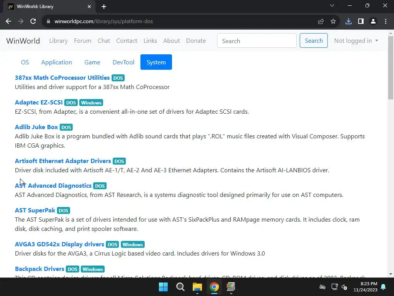This screenshot has height=296, width=394.
Task: Bookmark this page with the star
Action: [x=333, y=22]
